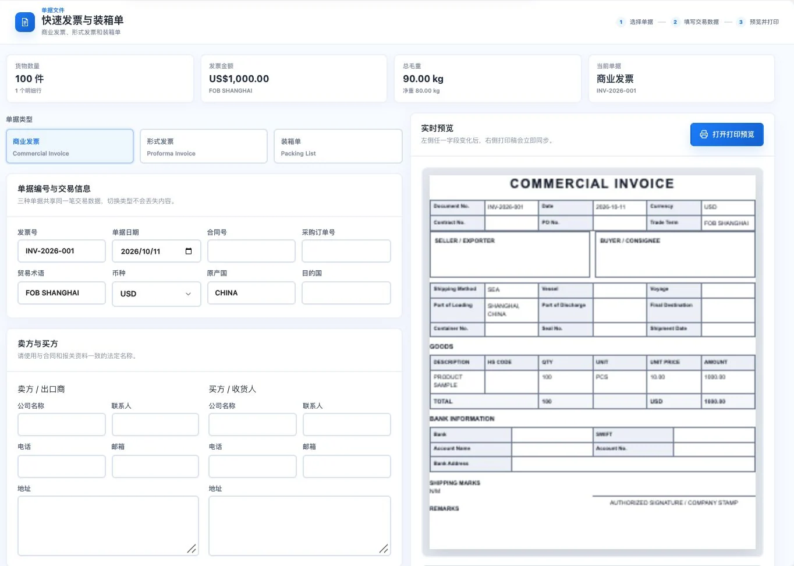Click the "卖方与买方" section heading
The image size is (794, 566).
coord(38,344)
